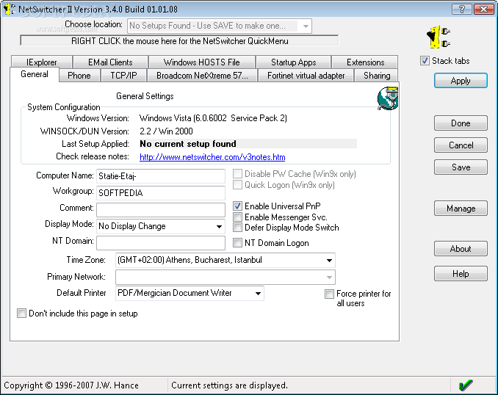Click the Apply button
Screen dimensions: 498x395
461,81
